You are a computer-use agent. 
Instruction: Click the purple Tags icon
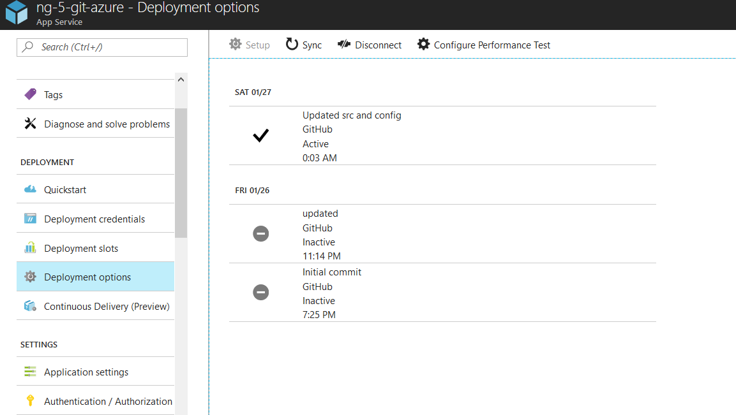click(30, 94)
